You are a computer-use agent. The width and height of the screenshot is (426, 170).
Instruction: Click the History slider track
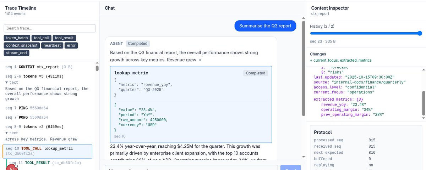(x=366, y=33)
